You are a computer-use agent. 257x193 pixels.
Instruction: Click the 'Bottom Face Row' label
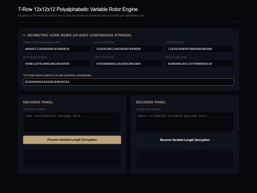click(x=35, y=57)
